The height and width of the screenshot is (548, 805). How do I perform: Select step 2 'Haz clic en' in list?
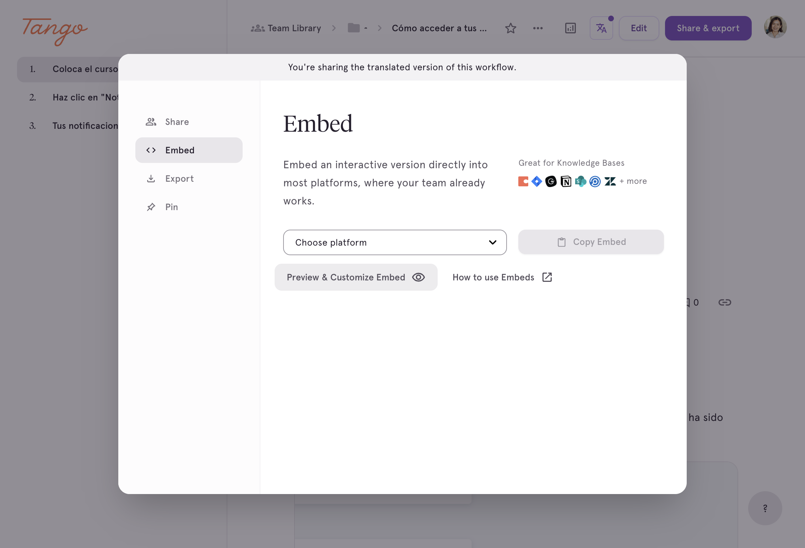[68, 97]
